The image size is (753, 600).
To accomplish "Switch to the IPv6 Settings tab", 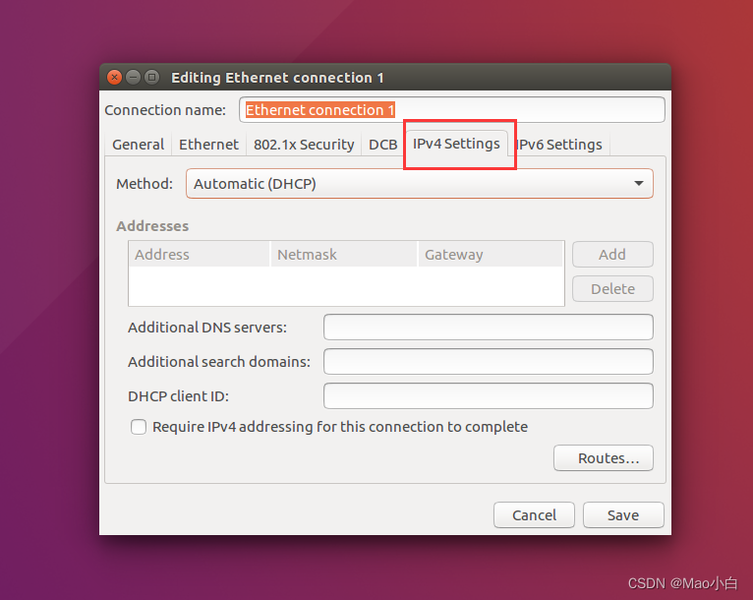I will click(x=559, y=145).
